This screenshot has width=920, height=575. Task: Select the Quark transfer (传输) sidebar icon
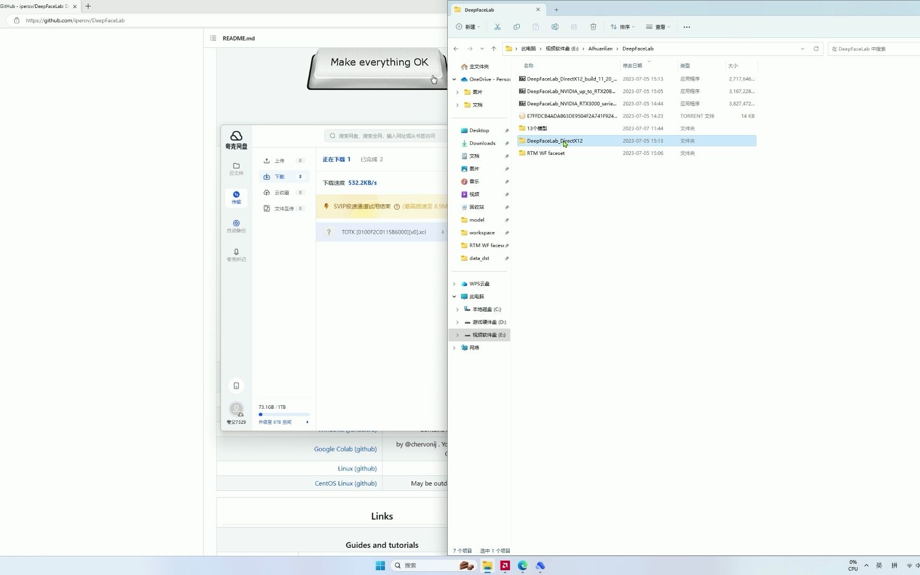click(236, 198)
